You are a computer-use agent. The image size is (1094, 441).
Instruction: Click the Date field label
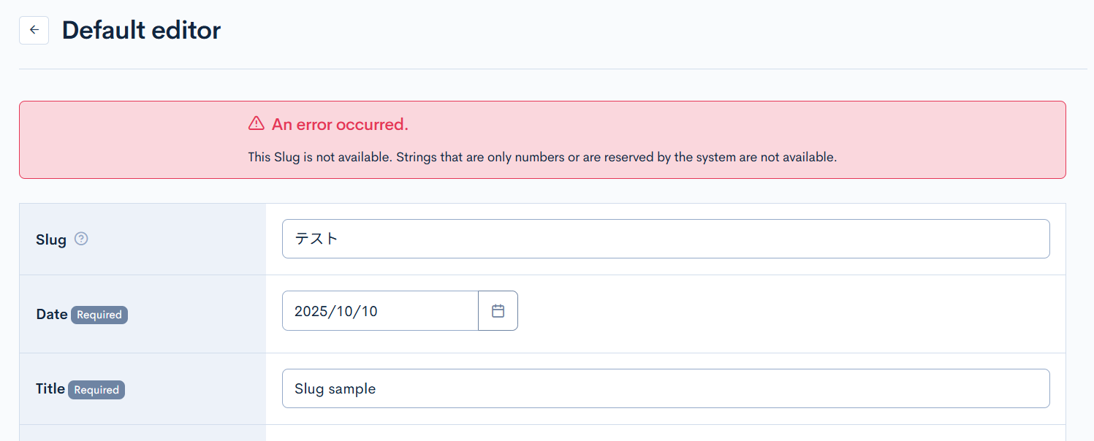pos(51,314)
